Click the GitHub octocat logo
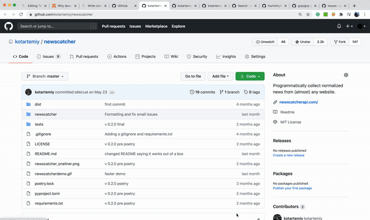 [x=9, y=26]
